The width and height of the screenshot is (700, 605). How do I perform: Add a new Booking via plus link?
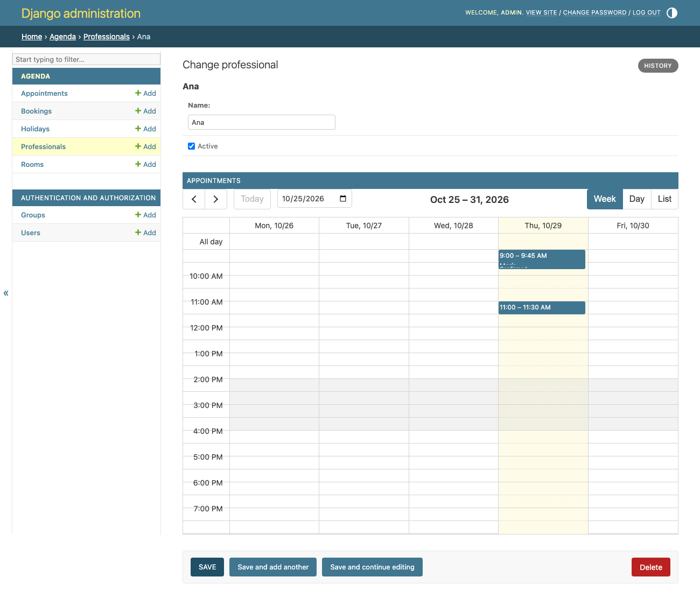[145, 111]
